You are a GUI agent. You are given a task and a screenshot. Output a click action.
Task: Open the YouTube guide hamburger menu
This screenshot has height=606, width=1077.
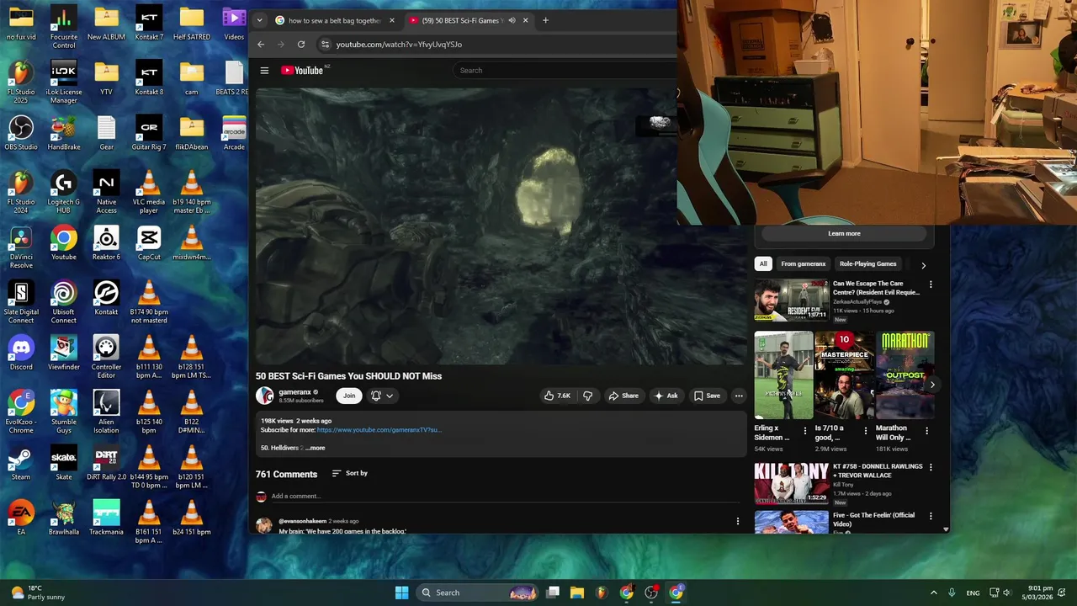click(264, 71)
